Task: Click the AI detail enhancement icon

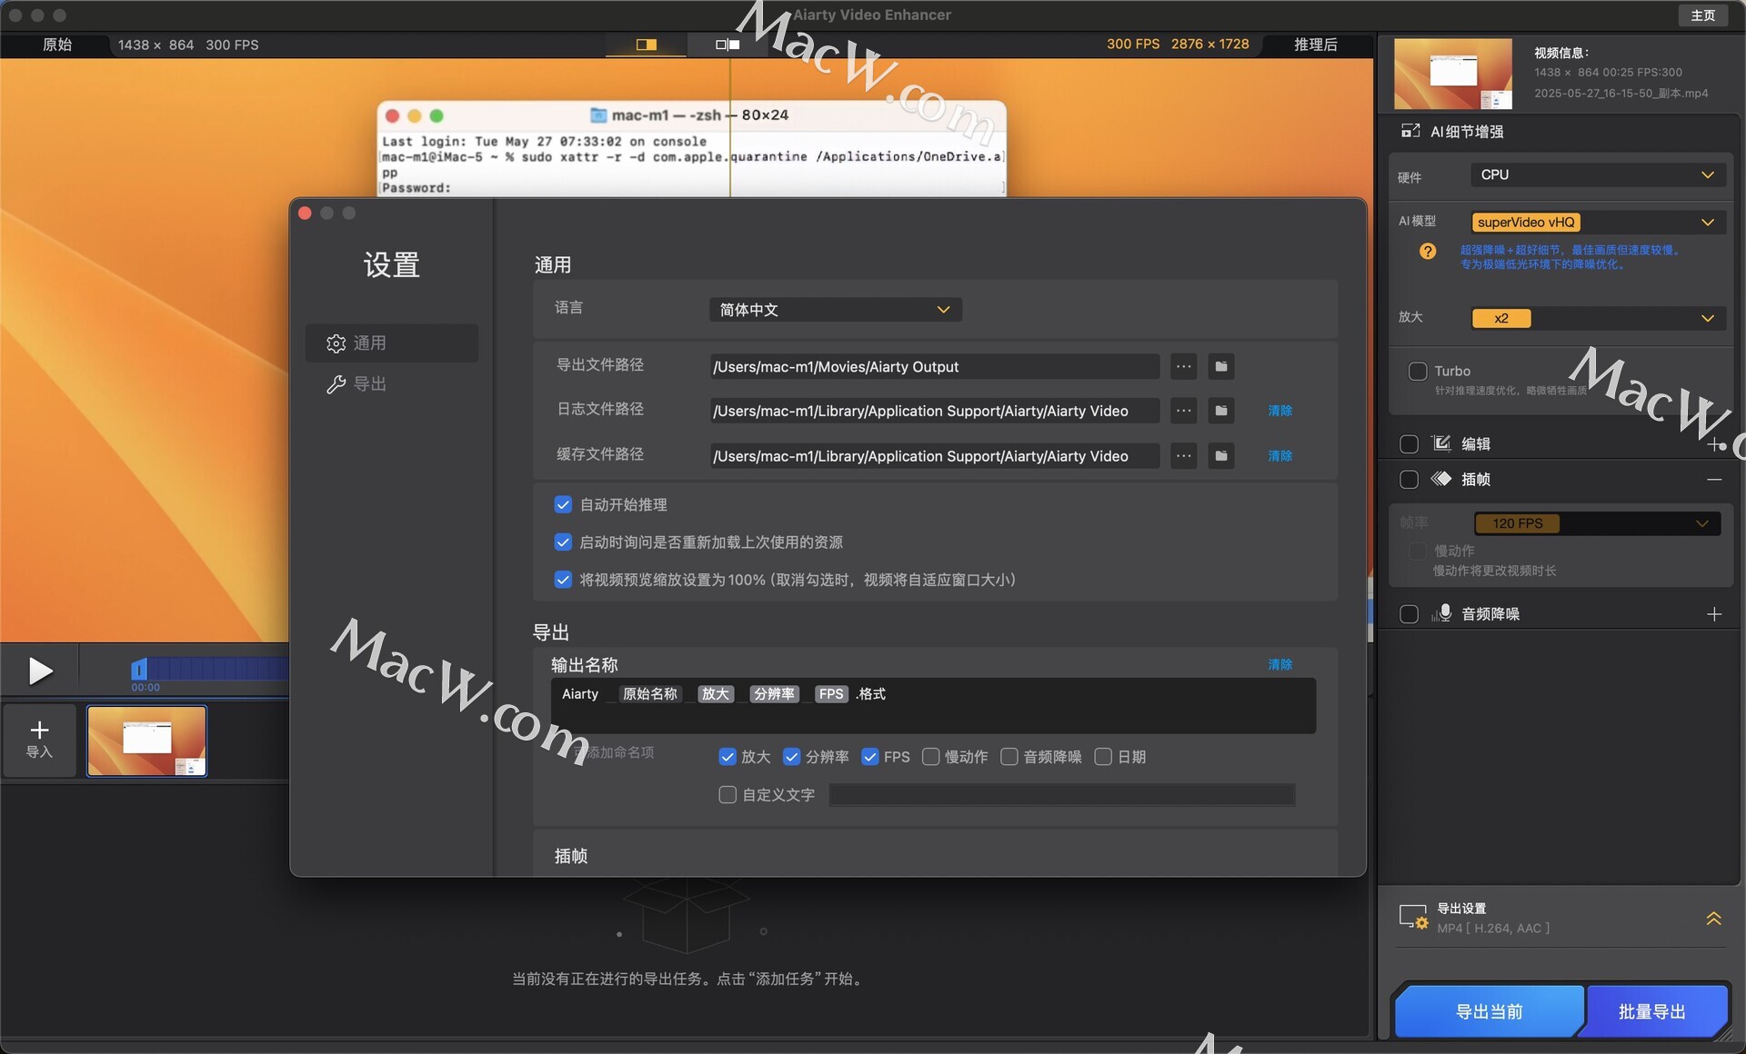Action: (1410, 132)
